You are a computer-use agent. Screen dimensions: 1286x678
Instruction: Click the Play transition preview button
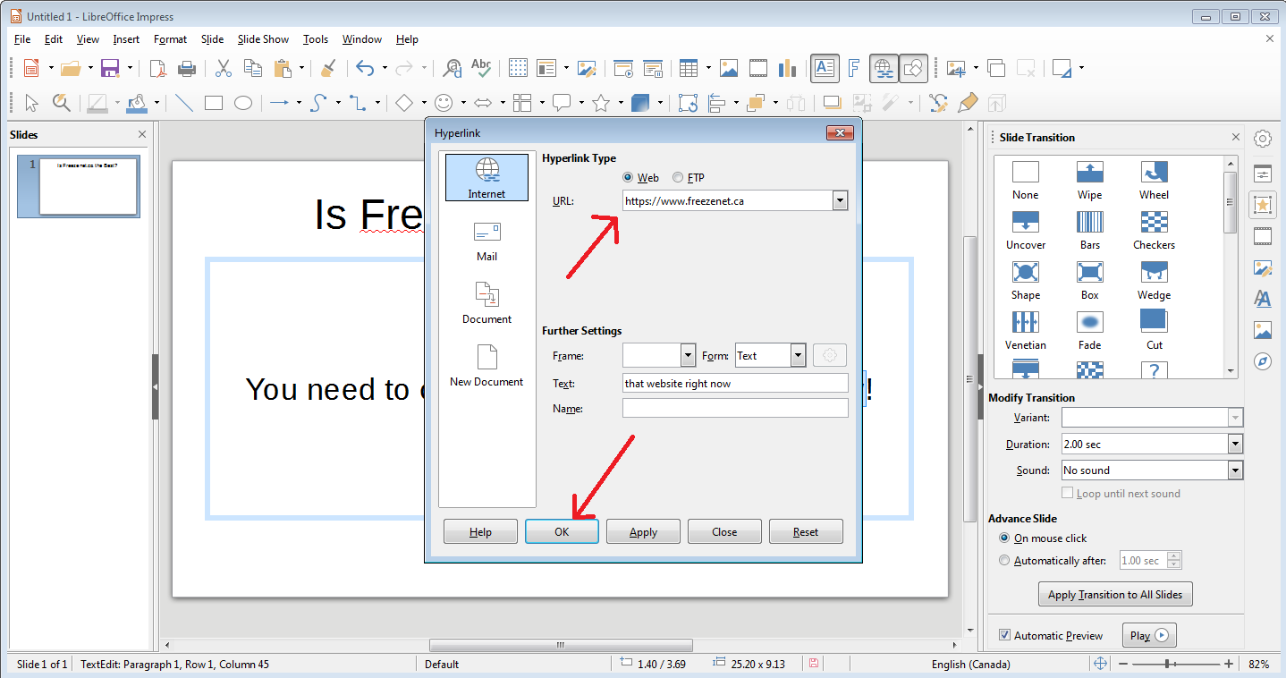(x=1148, y=635)
